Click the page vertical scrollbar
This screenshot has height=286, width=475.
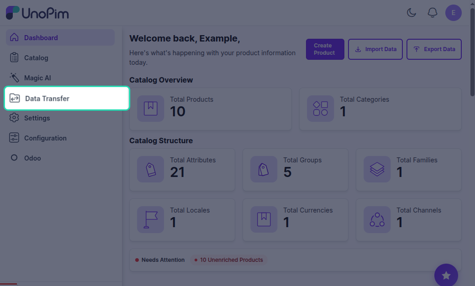(x=472, y=52)
